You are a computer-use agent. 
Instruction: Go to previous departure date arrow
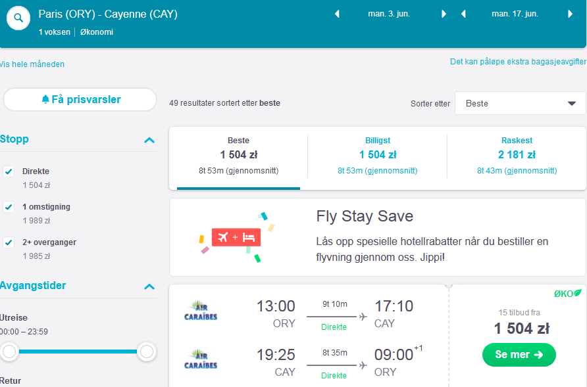click(x=337, y=14)
